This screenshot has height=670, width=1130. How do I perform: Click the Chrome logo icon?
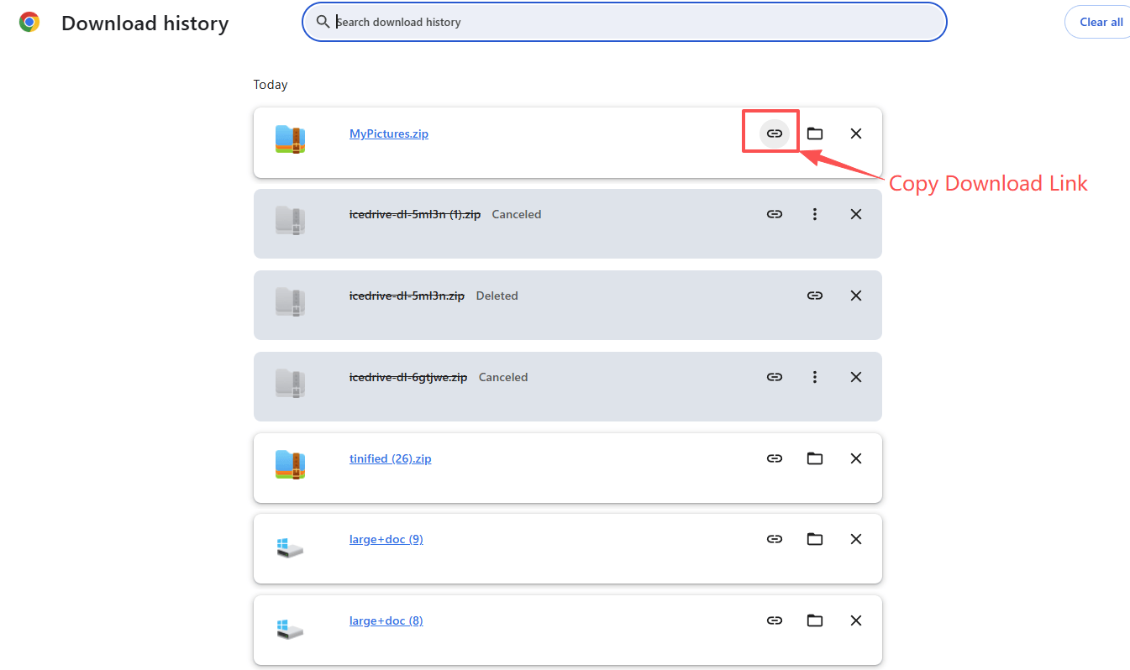(29, 22)
